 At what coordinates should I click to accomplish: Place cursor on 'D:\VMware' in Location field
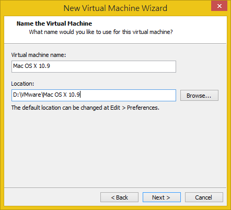click(x=27, y=95)
